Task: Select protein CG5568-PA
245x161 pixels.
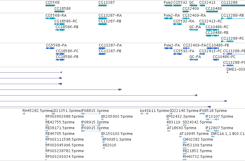Action: (x=56, y=45)
